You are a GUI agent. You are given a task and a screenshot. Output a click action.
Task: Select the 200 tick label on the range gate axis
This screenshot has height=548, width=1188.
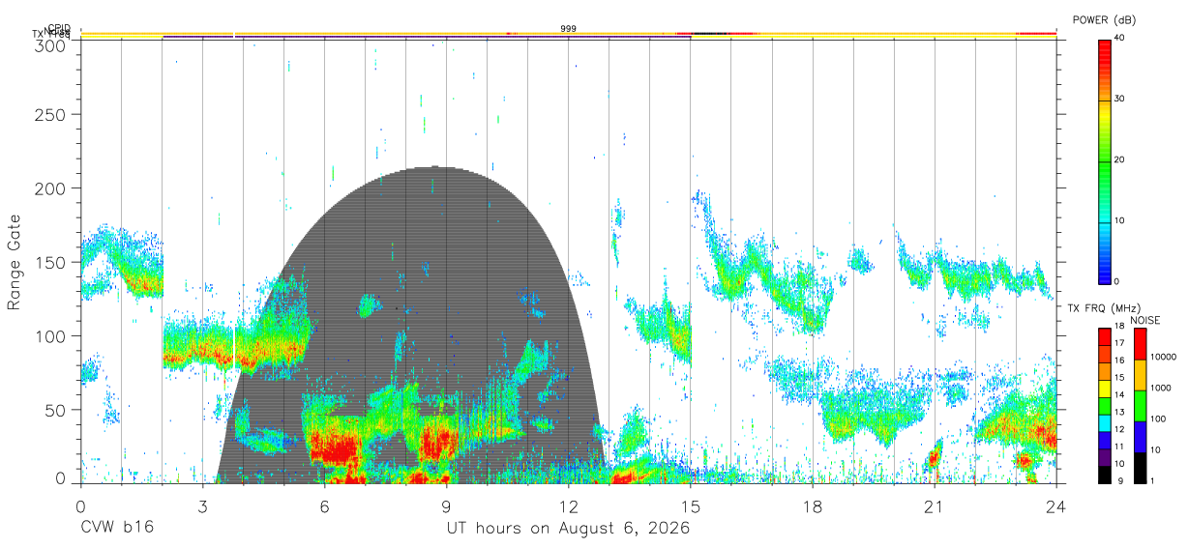50,188
